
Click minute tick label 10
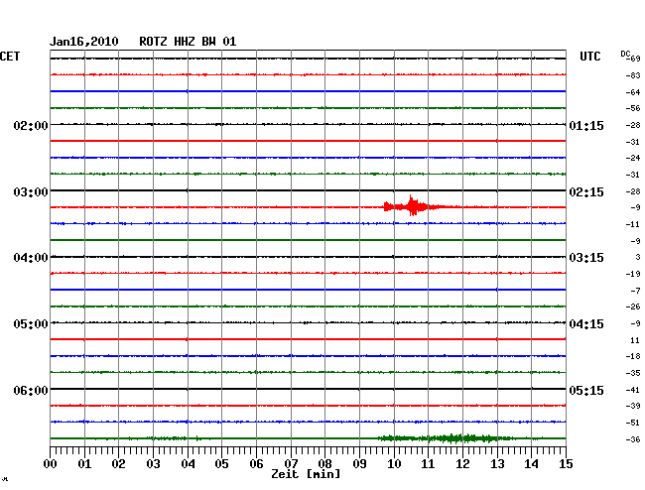(x=394, y=464)
